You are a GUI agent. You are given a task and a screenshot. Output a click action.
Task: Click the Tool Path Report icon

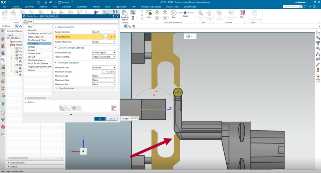[125, 15]
